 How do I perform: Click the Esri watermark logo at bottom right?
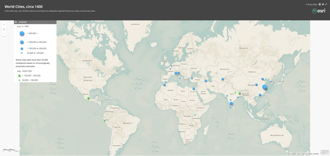(x=325, y=153)
